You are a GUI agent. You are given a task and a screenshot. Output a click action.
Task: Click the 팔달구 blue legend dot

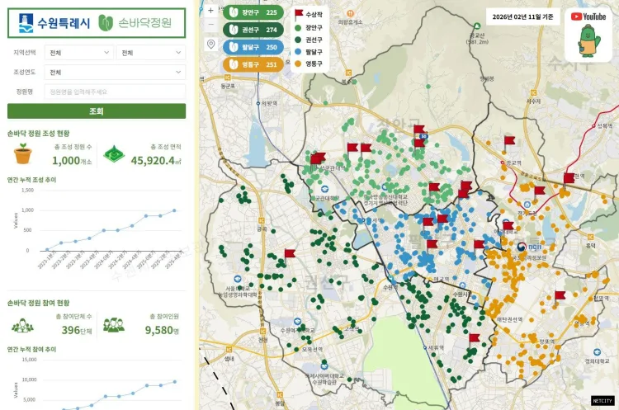coord(297,51)
